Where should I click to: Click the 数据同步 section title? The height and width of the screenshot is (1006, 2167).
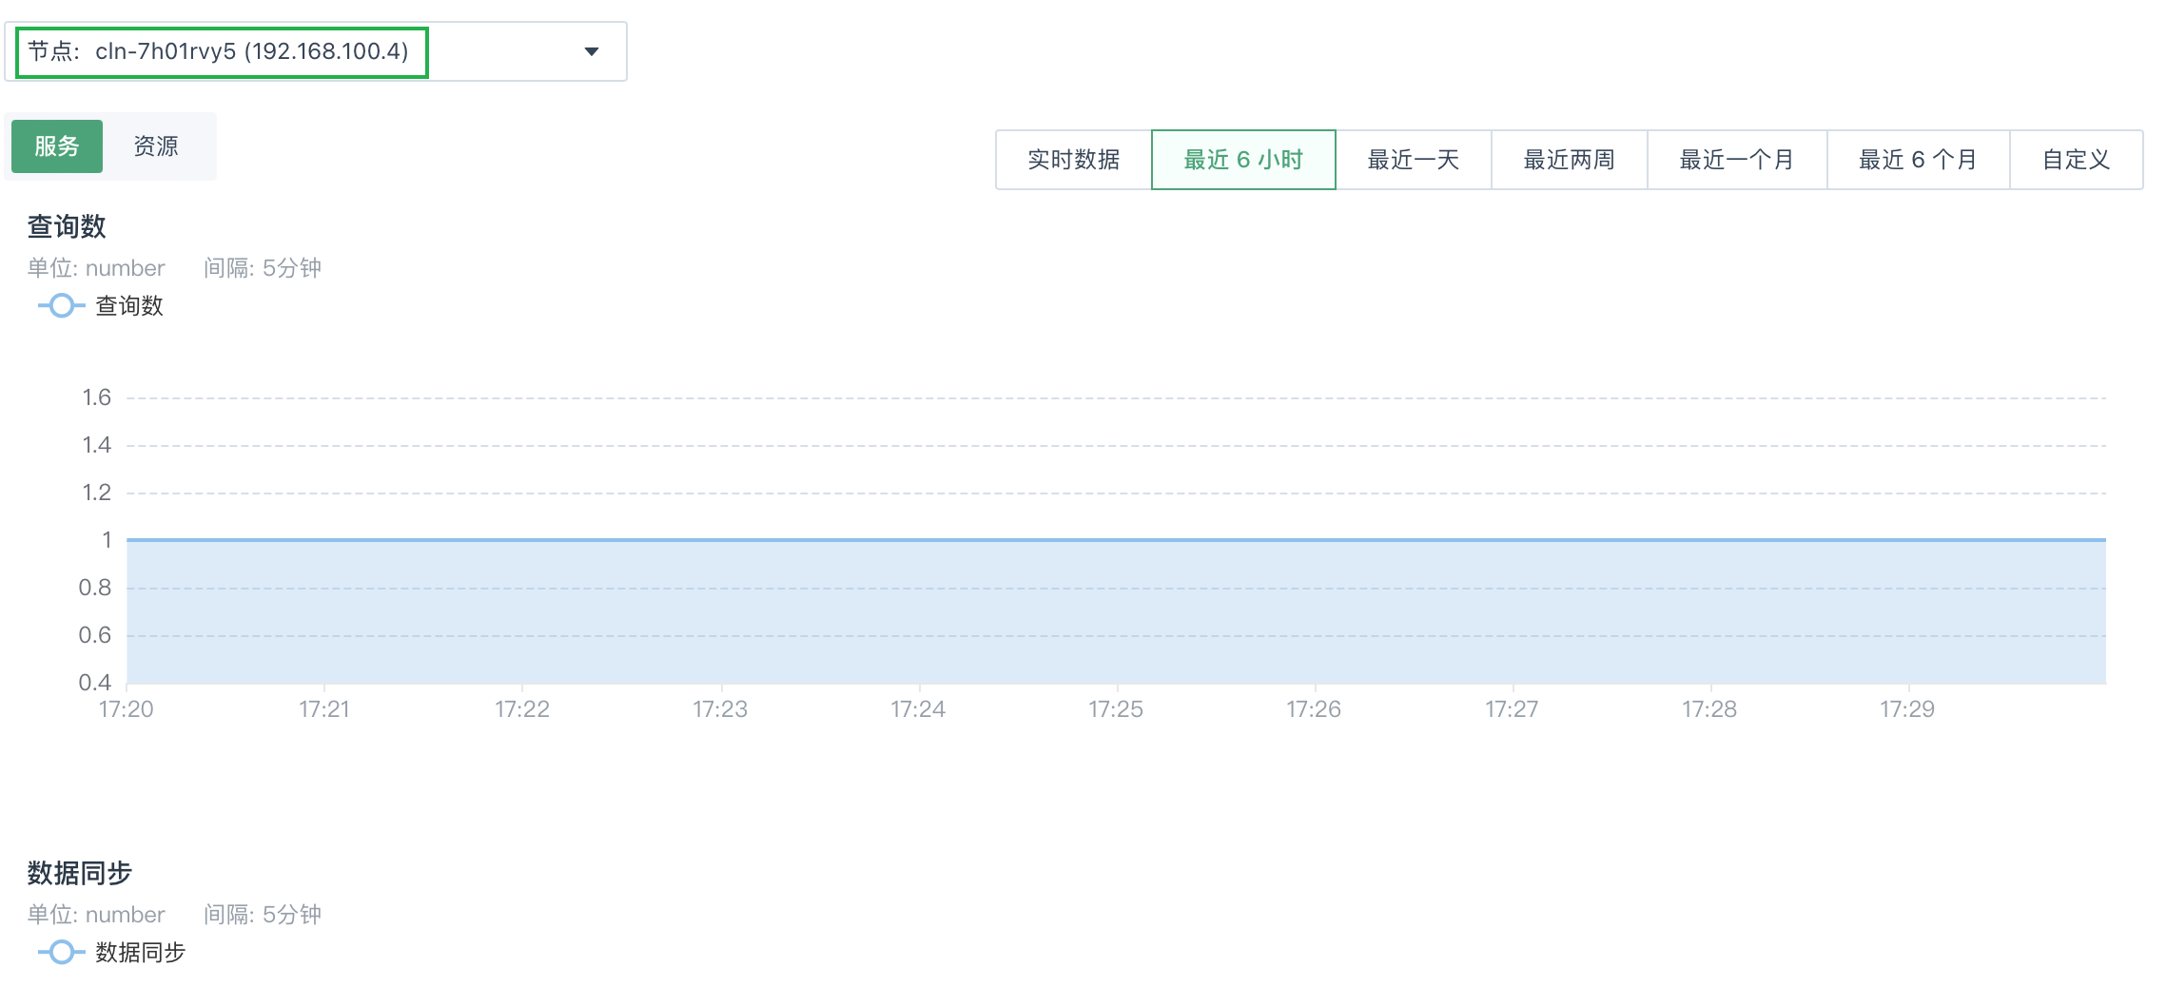tap(78, 873)
